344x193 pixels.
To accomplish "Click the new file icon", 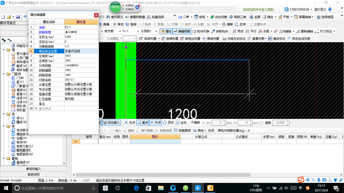I will [3, 17].
